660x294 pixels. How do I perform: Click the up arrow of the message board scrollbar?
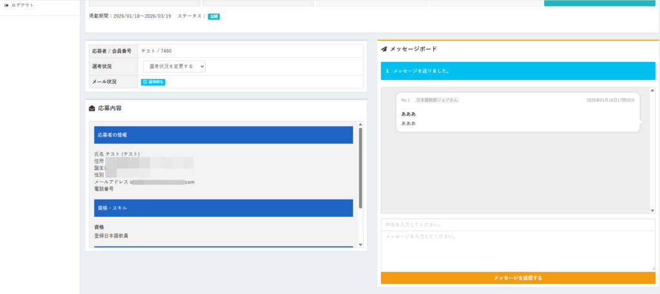[652, 91]
